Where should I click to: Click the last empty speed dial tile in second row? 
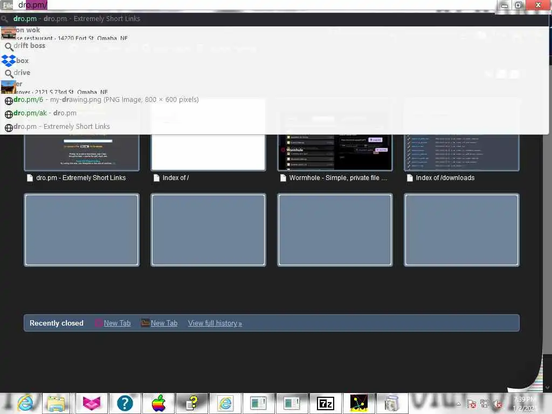pyautogui.click(x=461, y=230)
